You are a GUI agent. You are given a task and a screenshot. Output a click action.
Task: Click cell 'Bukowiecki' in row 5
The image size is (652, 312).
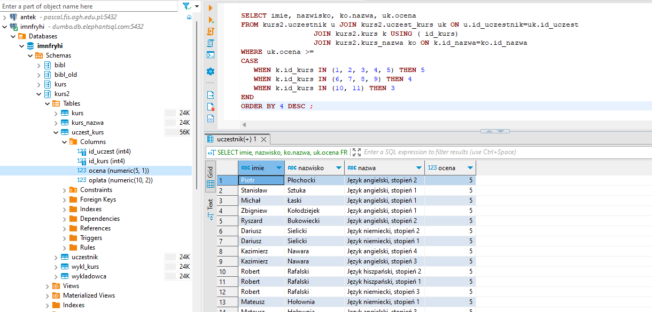coord(314,221)
